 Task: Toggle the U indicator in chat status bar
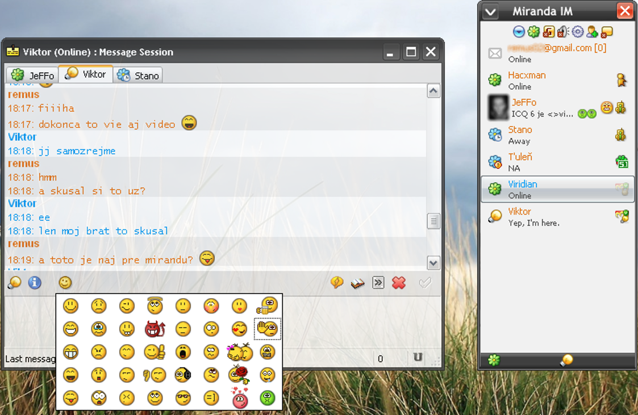point(418,358)
